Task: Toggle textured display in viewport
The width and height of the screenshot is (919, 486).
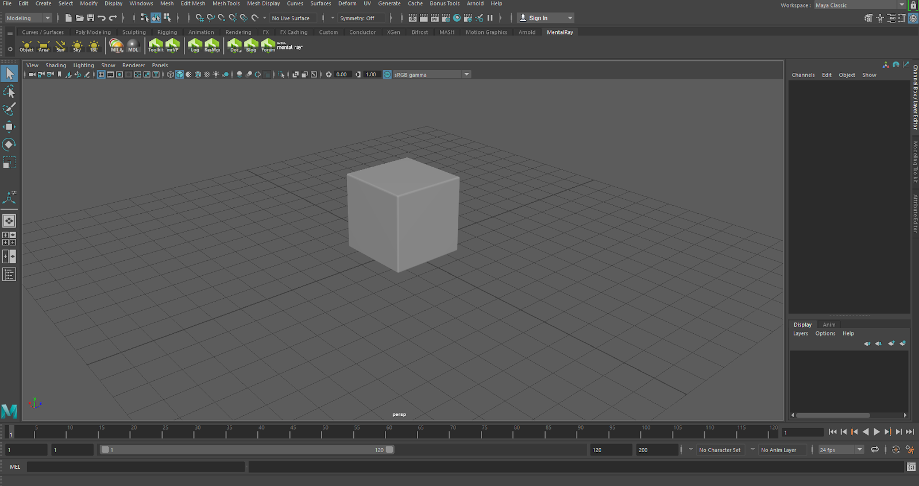Action: pos(207,75)
